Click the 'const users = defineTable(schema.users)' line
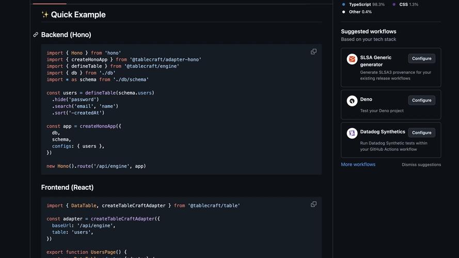The image size is (459, 258). (100, 93)
